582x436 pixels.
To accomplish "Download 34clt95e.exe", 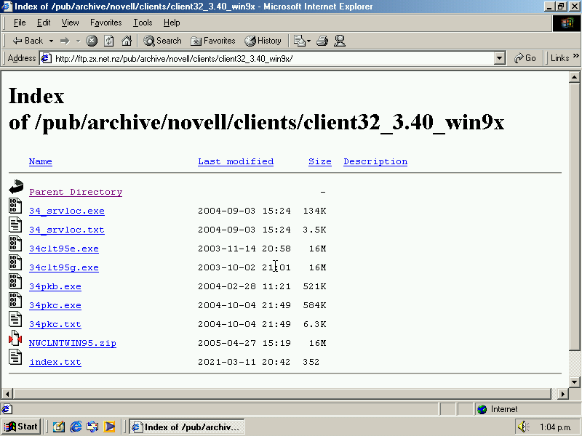I will [64, 249].
